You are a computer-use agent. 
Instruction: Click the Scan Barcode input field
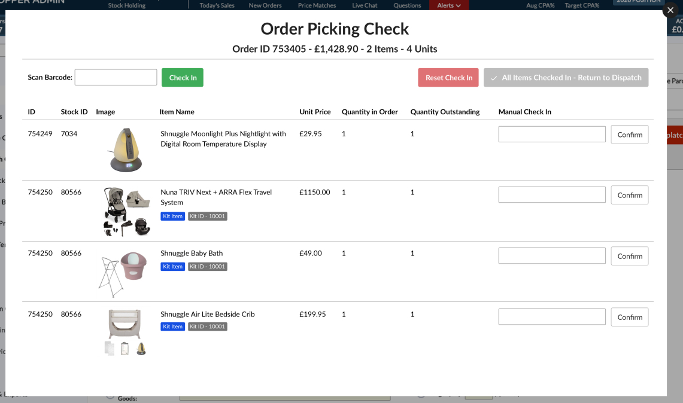pyautogui.click(x=116, y=78)
